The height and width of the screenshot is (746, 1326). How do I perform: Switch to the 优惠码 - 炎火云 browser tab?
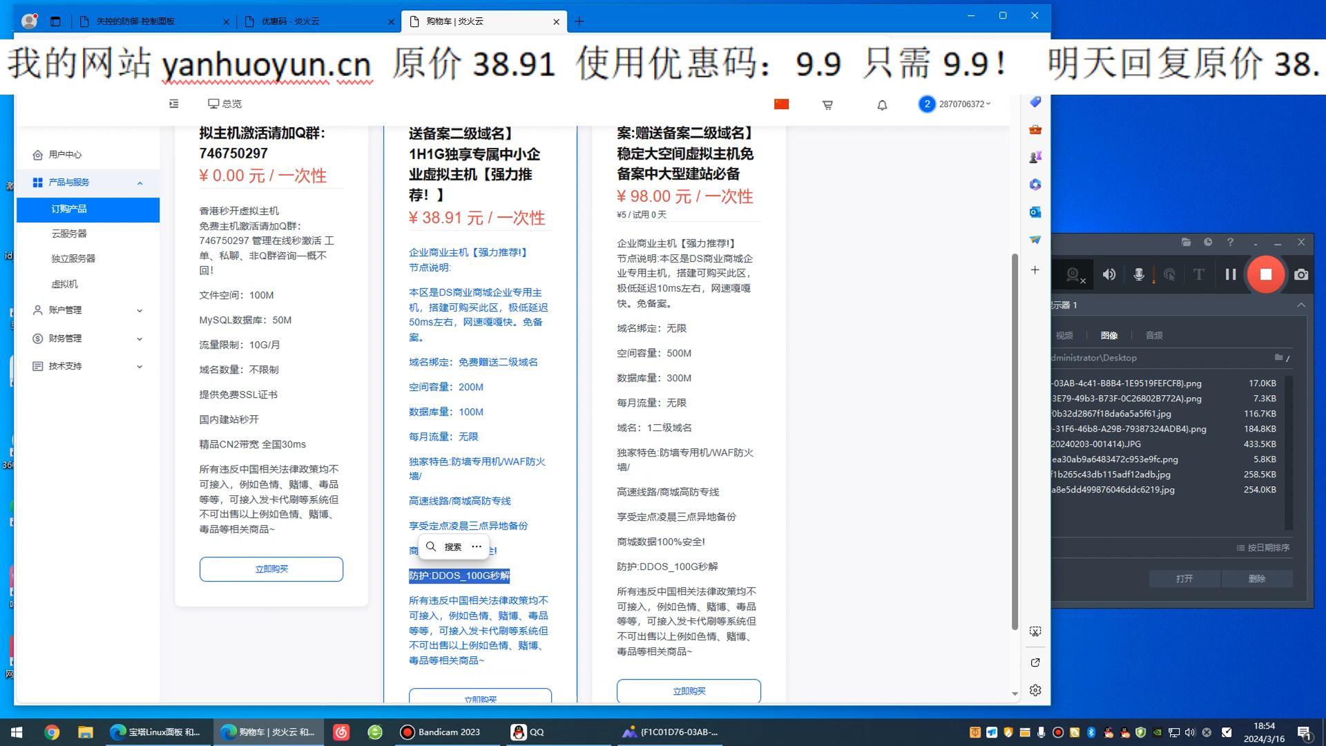(318, 21)
